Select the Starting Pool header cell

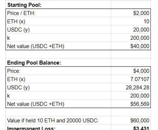(58, 5)
